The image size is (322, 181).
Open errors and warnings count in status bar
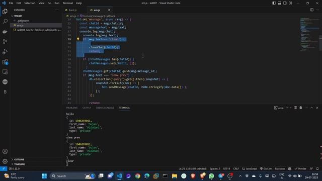click(14, 169)
